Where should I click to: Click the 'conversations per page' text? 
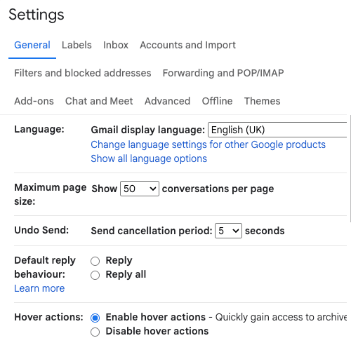pyautogui.click(x=218, y=189)
